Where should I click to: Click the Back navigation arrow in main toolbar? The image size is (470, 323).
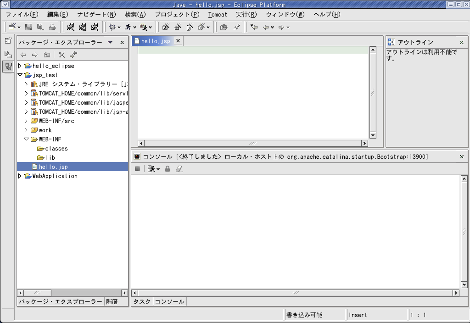click(266, 27)
